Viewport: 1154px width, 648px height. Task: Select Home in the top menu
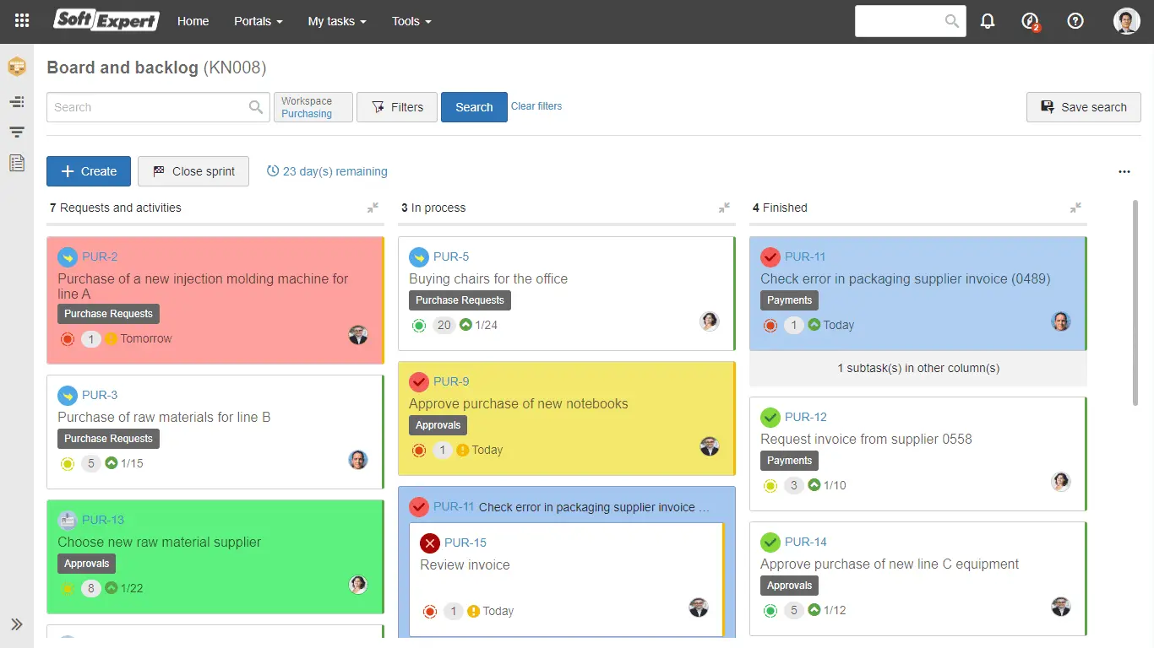pos(193,21)
